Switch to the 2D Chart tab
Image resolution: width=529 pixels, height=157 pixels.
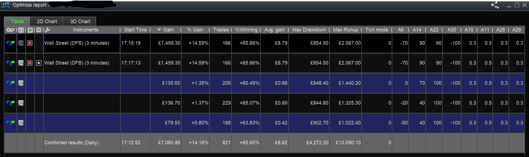tap(47, 22)
